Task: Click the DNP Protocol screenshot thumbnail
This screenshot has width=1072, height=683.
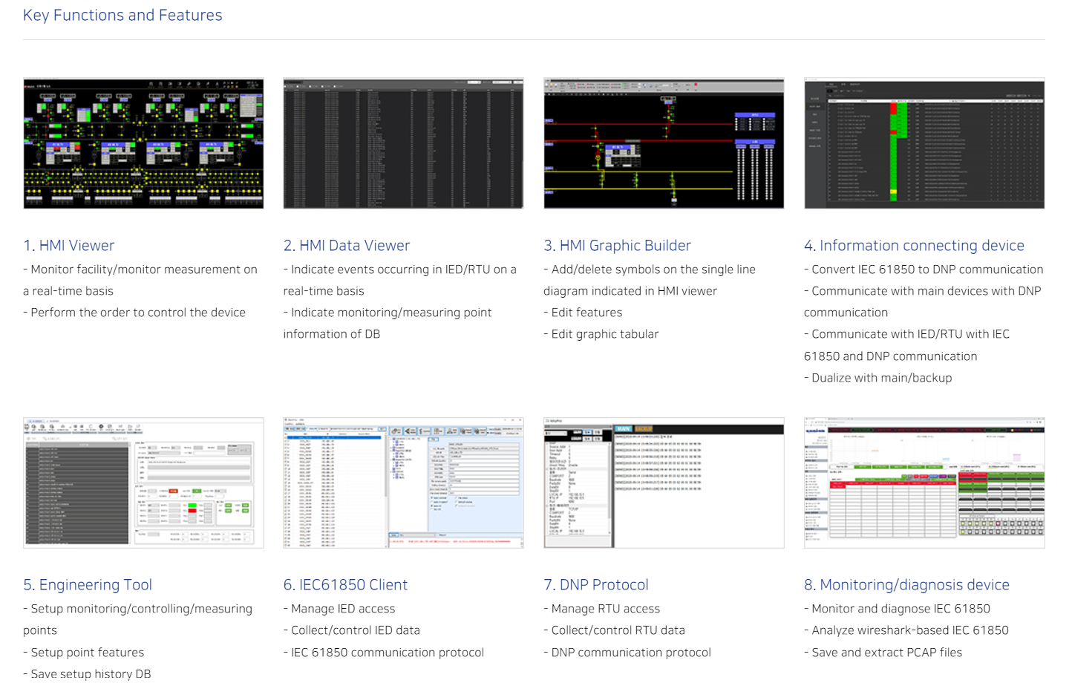Action: pyautogui.click(x=664, y=483)
